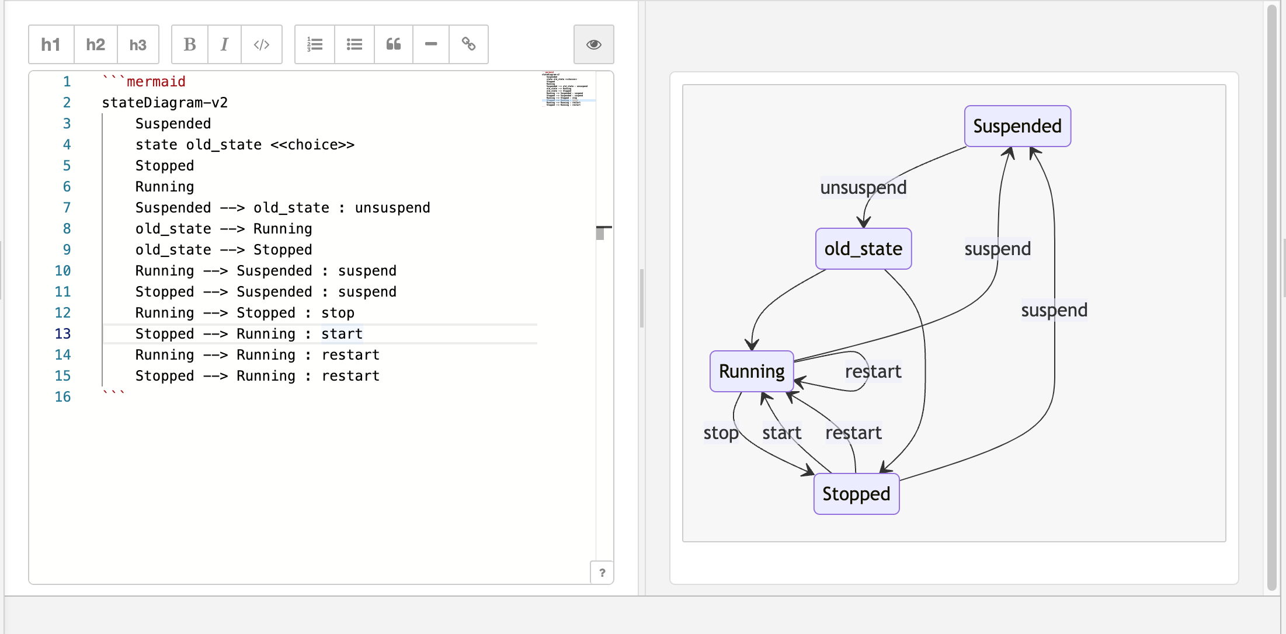Click the Suspended state node in diagram
Image resolution: width=1286 pixels, height=634 pixels.
pyautogui.click(x=1017, y=126)
